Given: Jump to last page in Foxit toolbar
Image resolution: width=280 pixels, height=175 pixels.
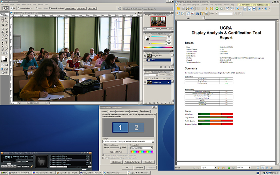Looking at the screenshot, I should pyautogui.click(x=212, y=8).
